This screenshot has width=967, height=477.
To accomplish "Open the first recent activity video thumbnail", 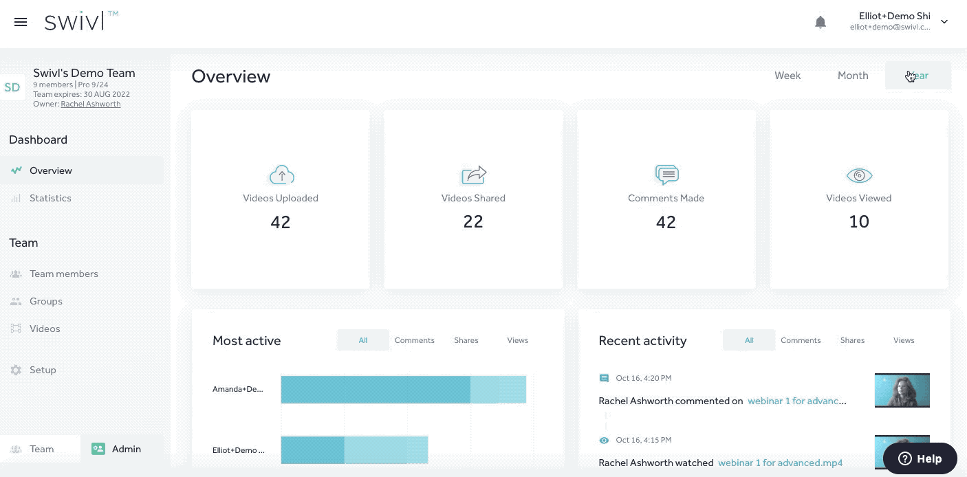I will (x=902, y=390).
